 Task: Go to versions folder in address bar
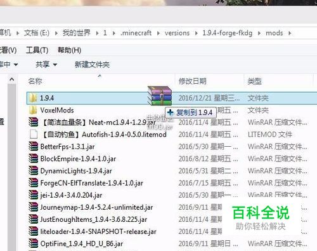(177, 33)
